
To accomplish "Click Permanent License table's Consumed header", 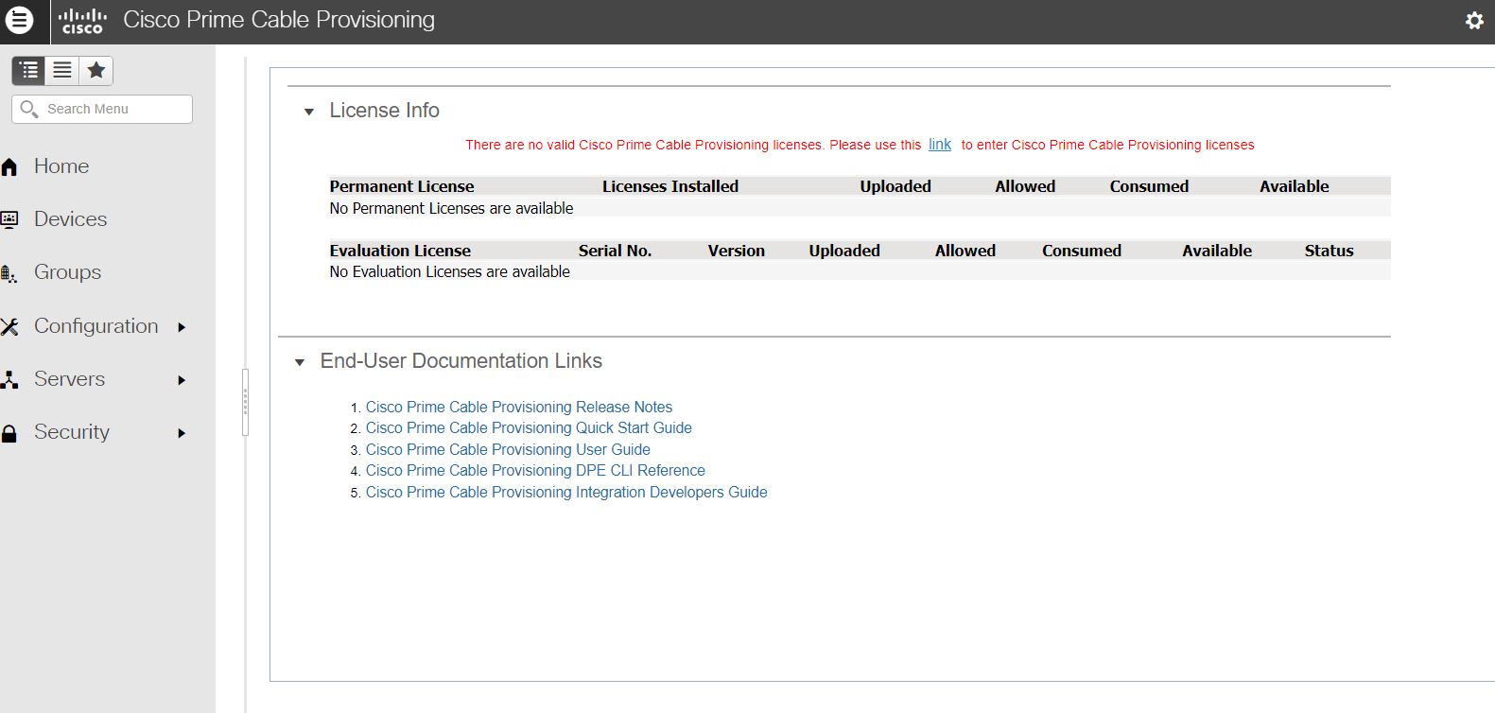I will [x=1149, y=186].
